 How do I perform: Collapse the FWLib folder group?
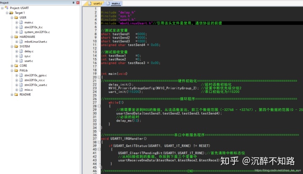pyautogui.click(x=12, y=71)
